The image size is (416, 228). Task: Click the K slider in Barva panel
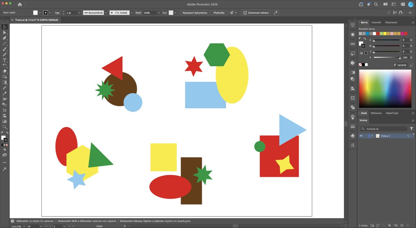click(387, 58)
